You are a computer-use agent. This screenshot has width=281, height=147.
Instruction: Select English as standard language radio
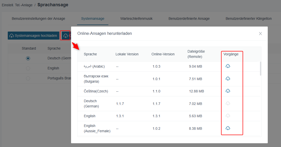coord(28,68)
